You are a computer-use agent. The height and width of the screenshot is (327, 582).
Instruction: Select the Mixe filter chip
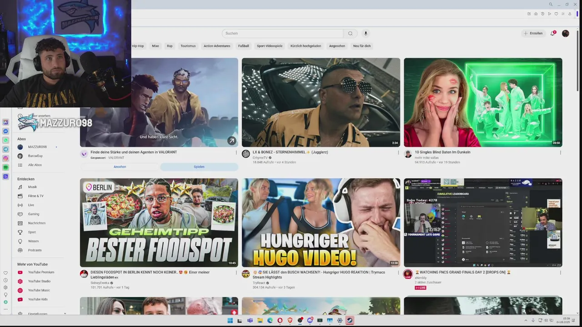(156, 46)
